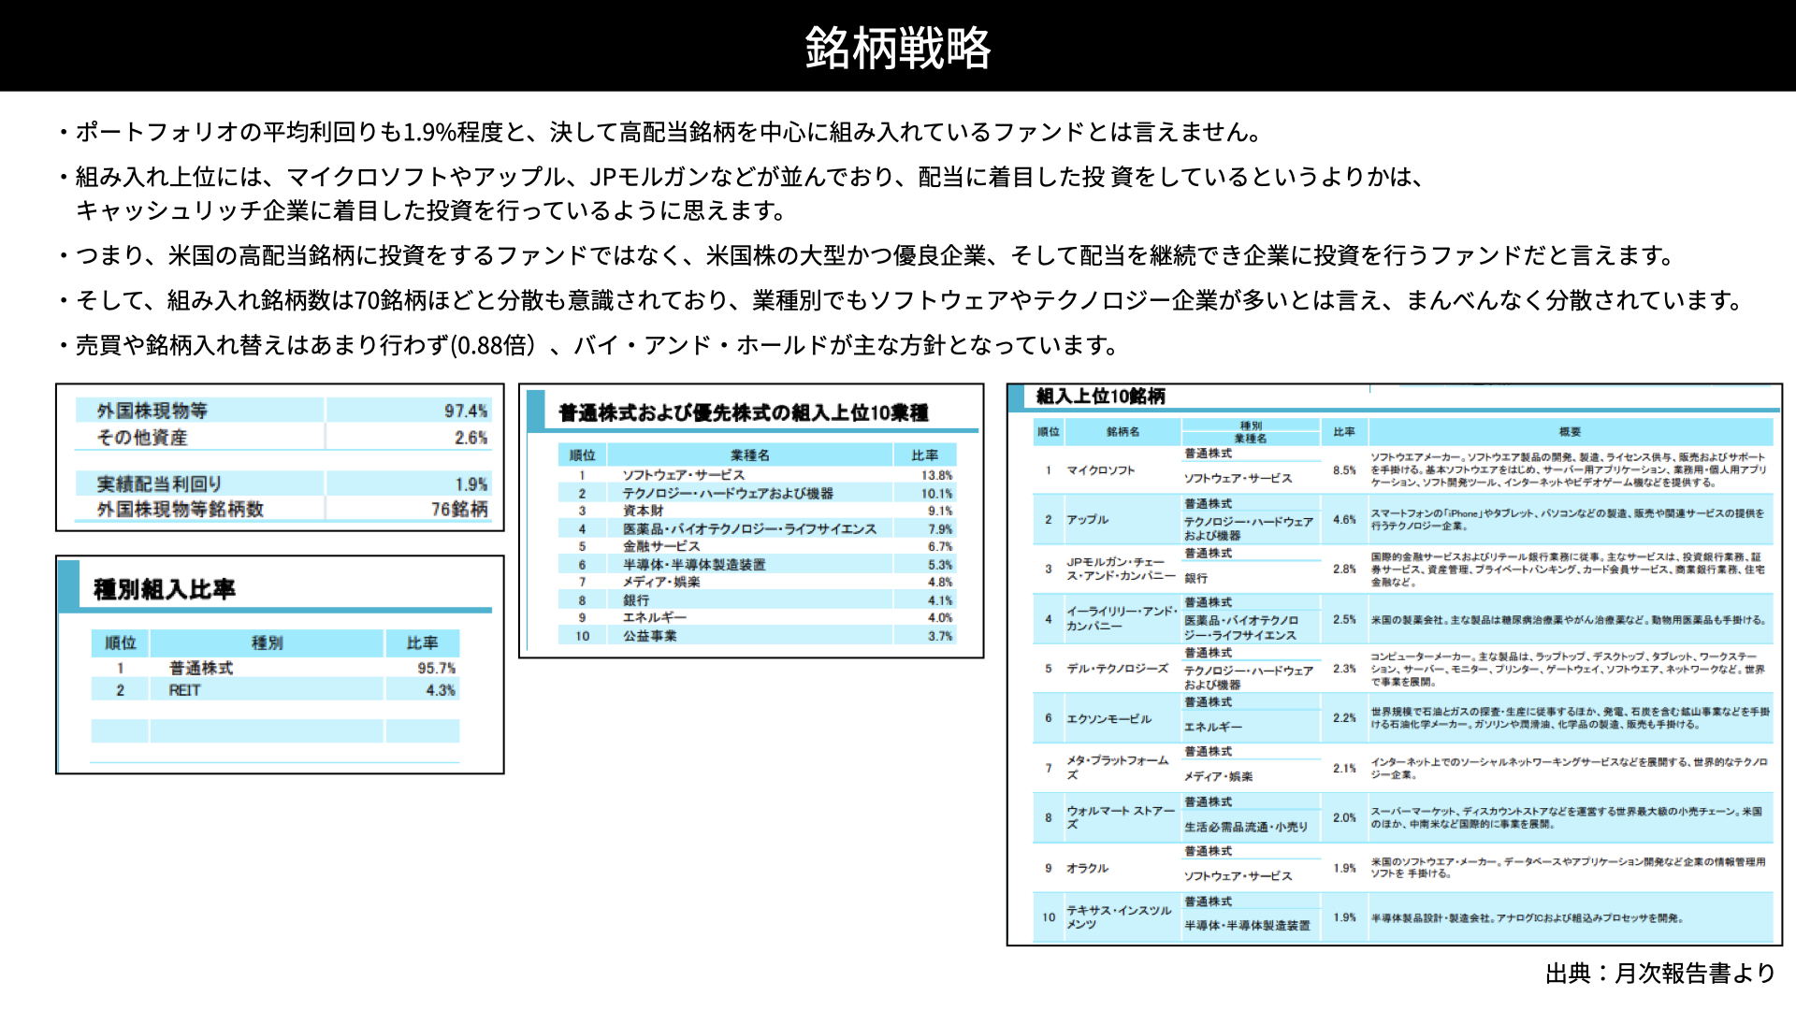Click the 普通株式および優先株式の組入上位10業種 heading
The width and height of the screenshot is (1796, 1010).
pyautogui.click(x=744, y=412)
